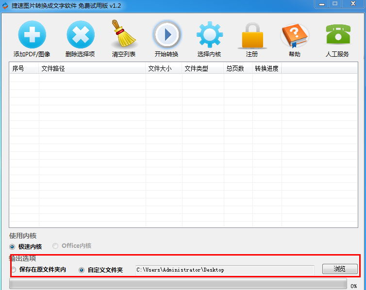Click the output path field showing Desktop

(225, 270)
